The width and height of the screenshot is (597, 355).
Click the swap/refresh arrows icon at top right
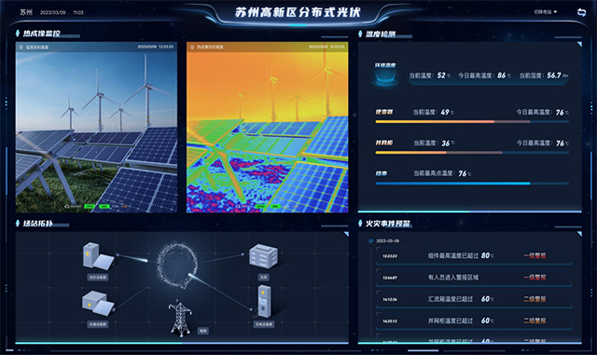click(581, 12)
